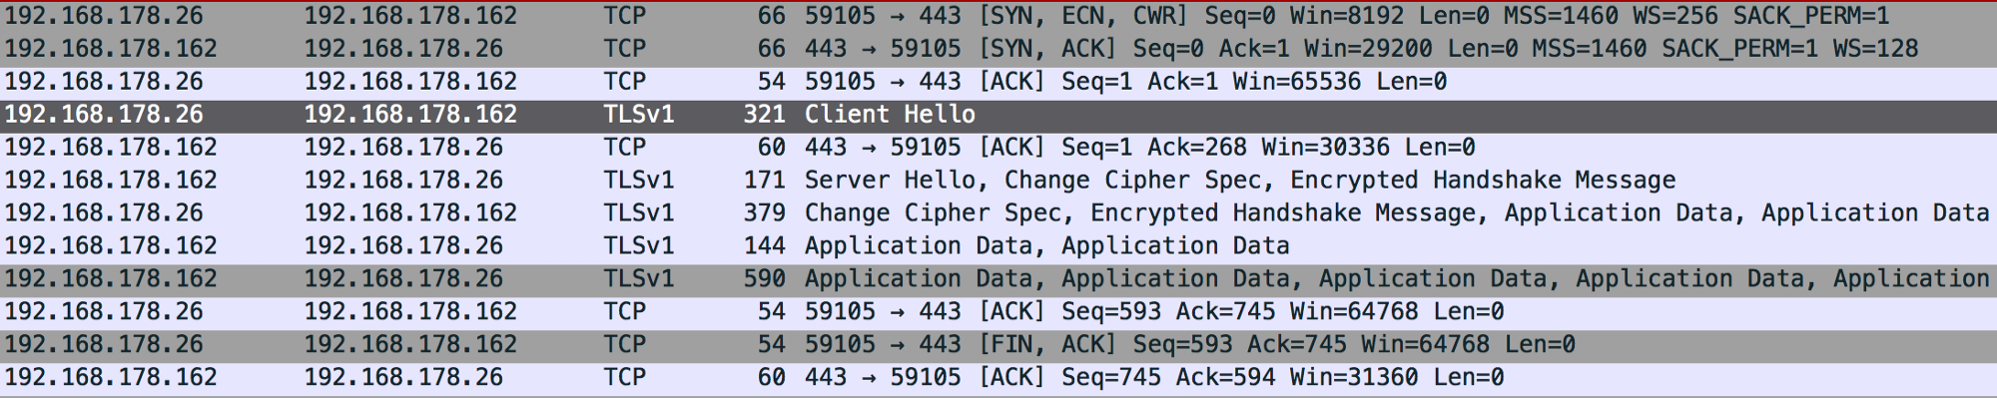This screenshot has height=398, width=1997.
Task: Click the Client Hello packet row
Action: [998, 115]
